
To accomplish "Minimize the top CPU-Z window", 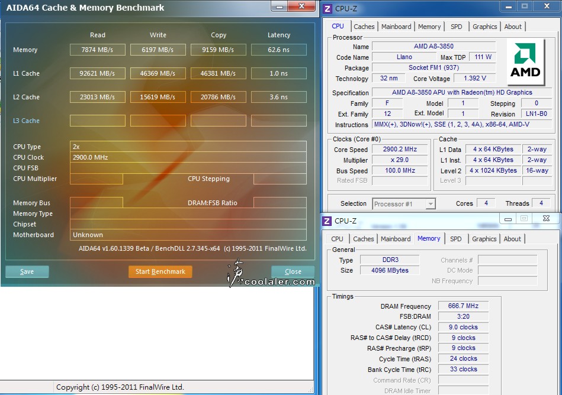I will [508, 7].
